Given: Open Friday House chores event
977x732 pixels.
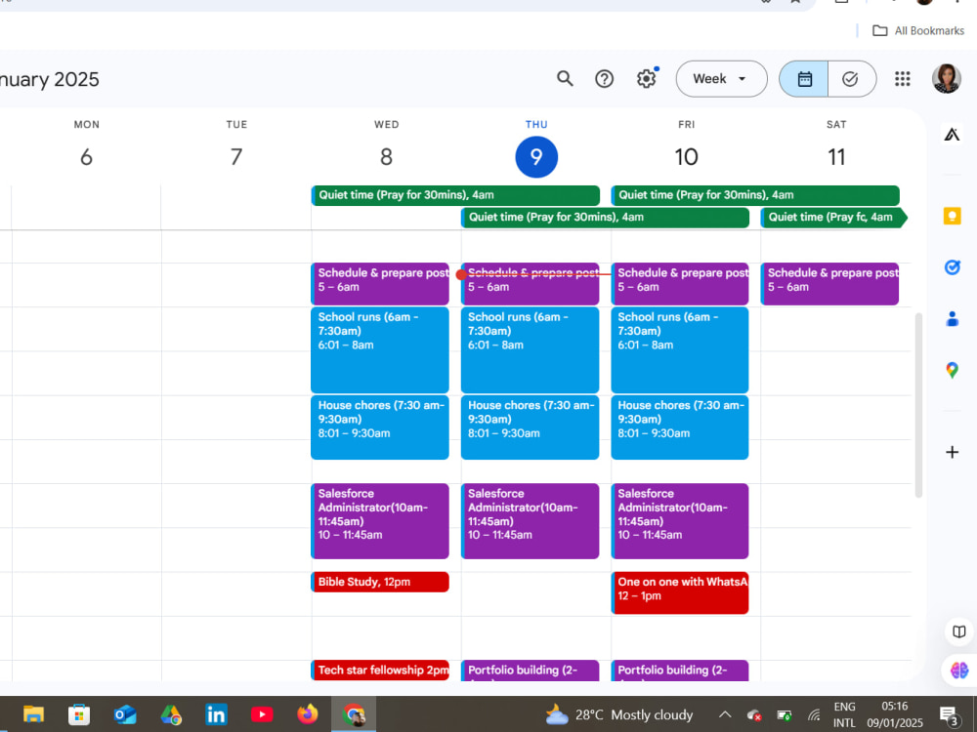Looking at the screenshot, I should tap(680, 427).
